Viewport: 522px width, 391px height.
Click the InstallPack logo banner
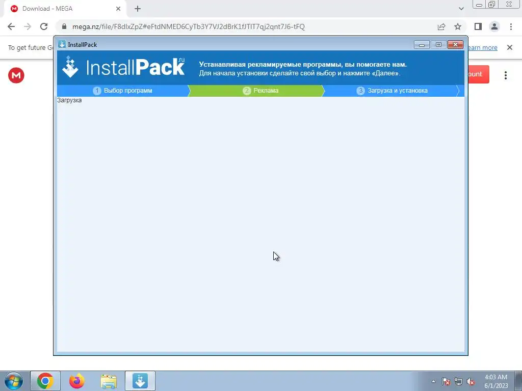click(123, 67)
